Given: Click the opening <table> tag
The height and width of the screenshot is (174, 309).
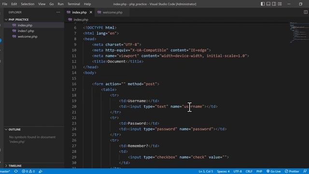Looking at the screenshot, I should [109, 89].
